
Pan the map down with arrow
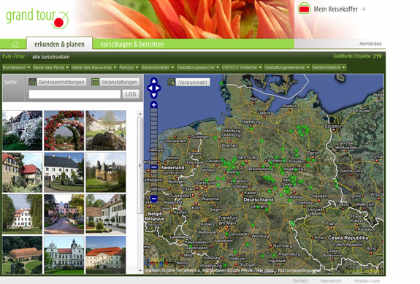click(153, 95)
